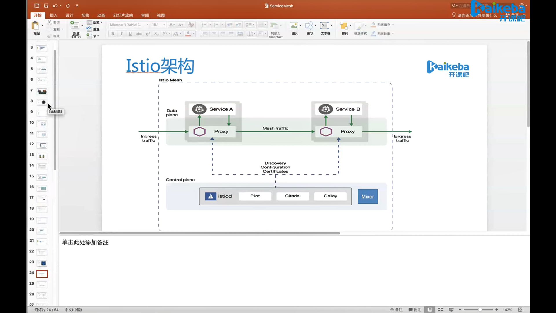Open the 插入 ribbon tab
The height and width of the screenshot is (313, 556).
[x=54, y=15]
